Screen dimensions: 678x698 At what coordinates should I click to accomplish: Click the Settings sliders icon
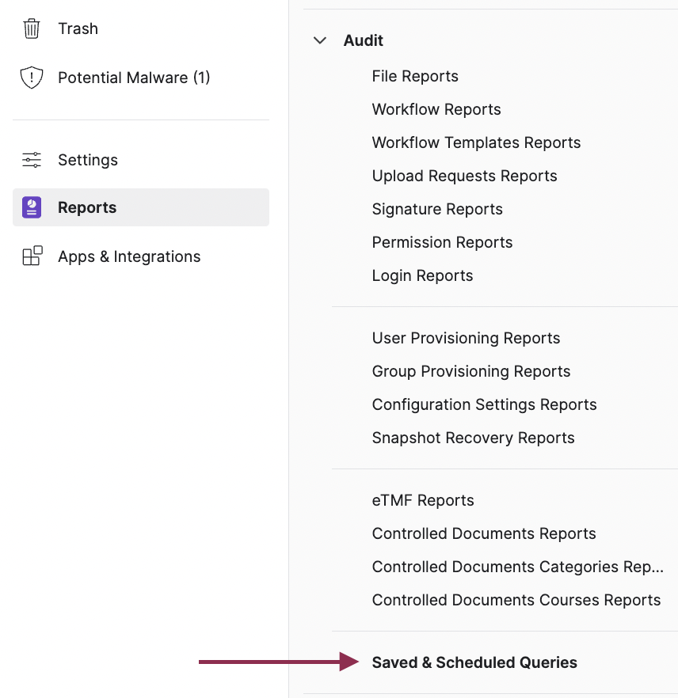pyautogui.click(x=32, y=160)
